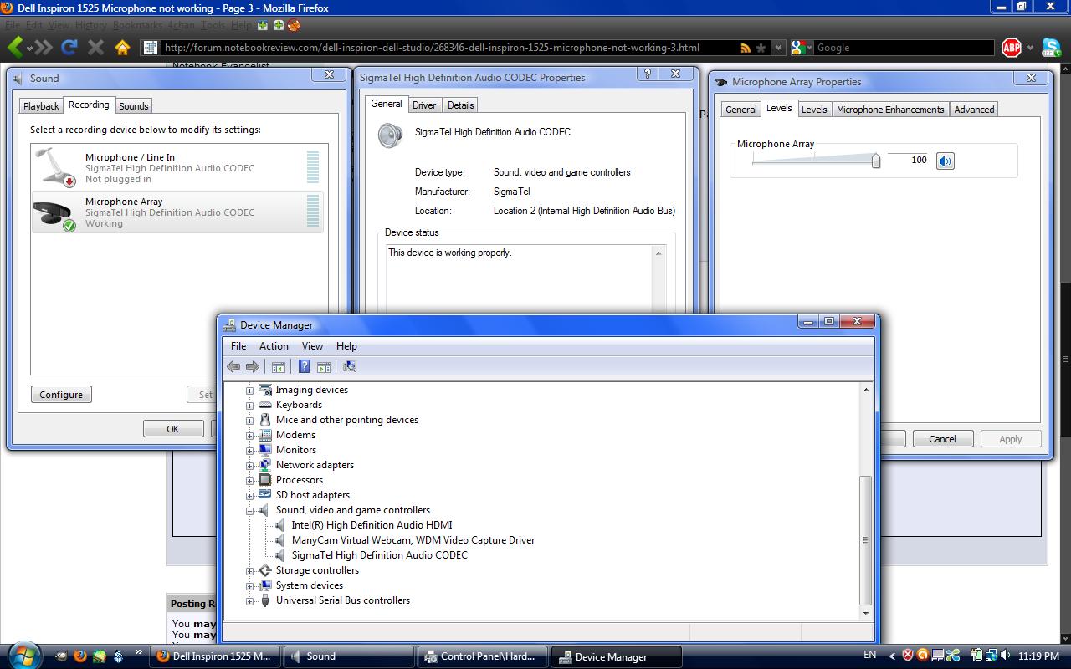The width and height of the screenshot is (1071, 669).
Task: Click the Google search box
Action: [904, 48]
